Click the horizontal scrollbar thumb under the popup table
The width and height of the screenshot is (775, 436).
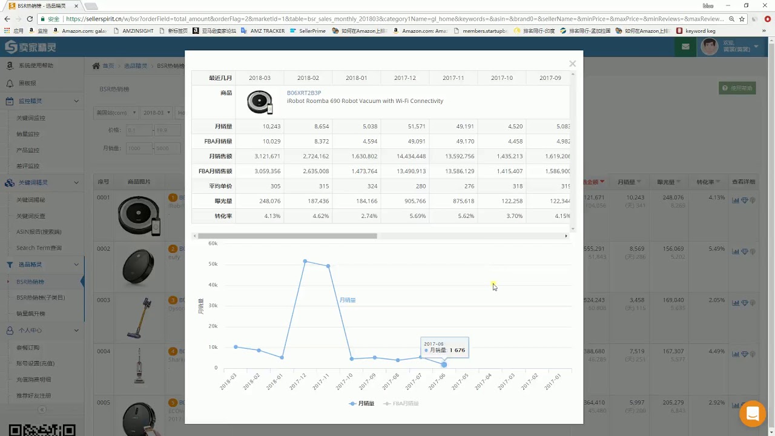coord(288,236)
